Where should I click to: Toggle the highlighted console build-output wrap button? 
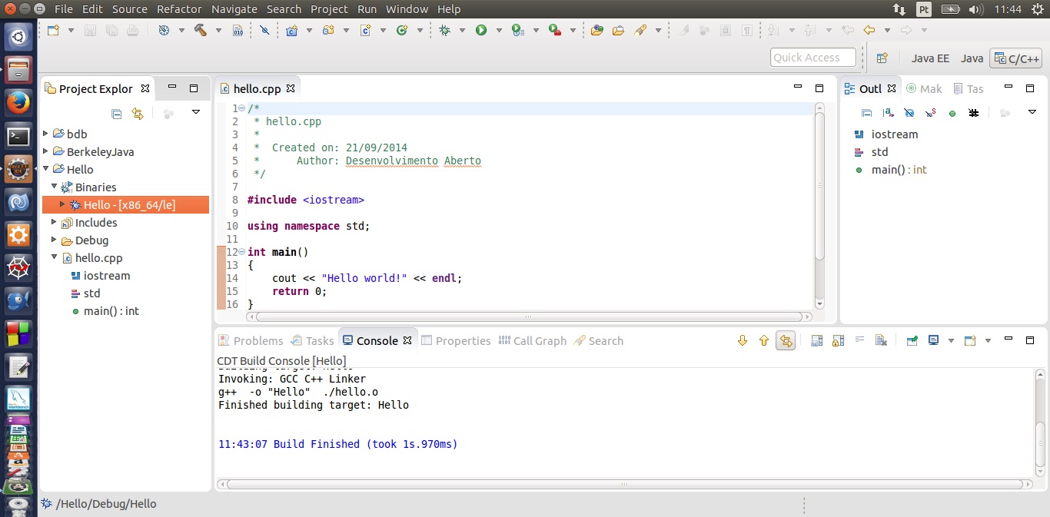[x=785, y=340]
